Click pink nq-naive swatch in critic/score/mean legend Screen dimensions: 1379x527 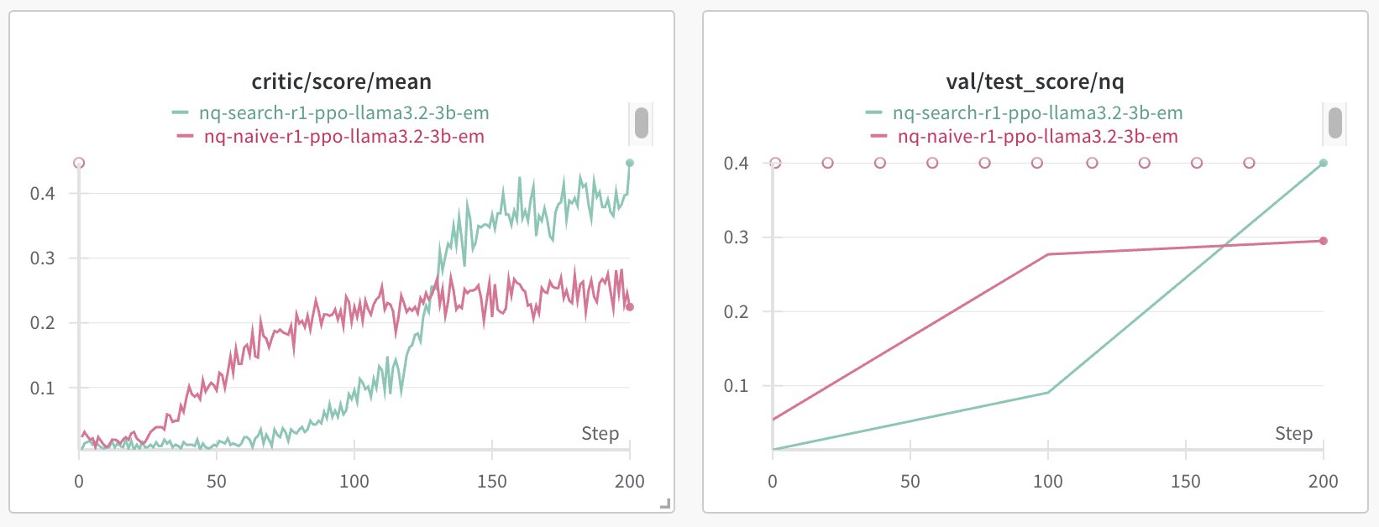pyautogui.click(x=186, y=136)
